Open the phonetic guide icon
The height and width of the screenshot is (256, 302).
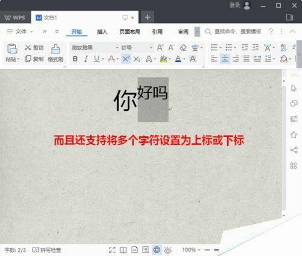pyautogui.click(x=195, y=48)
